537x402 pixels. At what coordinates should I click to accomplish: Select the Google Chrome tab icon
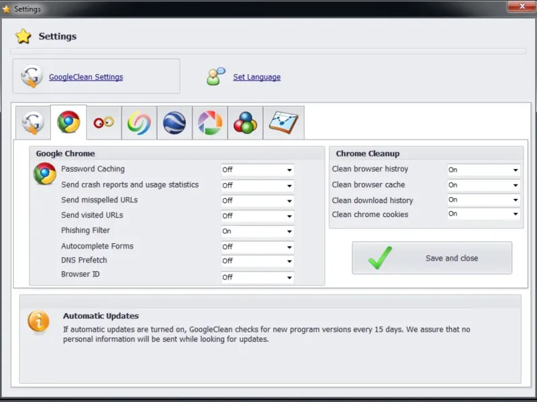coord(68,122)
